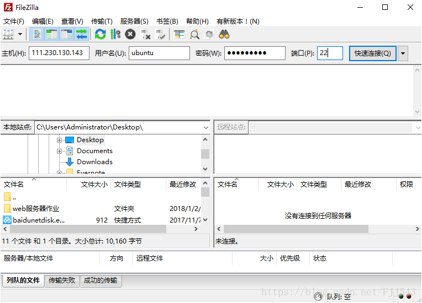Image resolution: width=422 pixels, height=303 pixels.
Task: Sort local files by 最近修改 column
Action: 183,185
